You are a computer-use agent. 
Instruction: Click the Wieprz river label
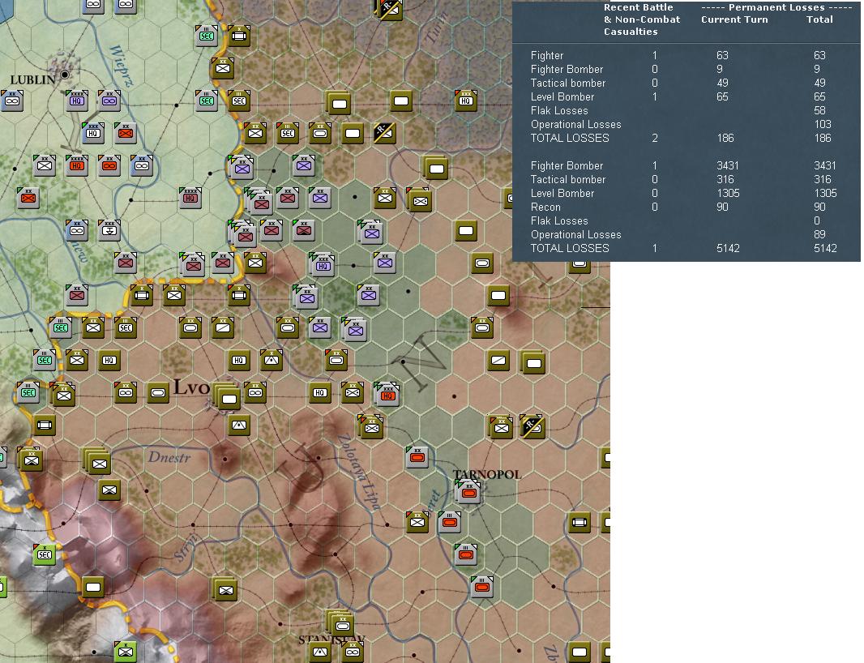tap(121, 66)
